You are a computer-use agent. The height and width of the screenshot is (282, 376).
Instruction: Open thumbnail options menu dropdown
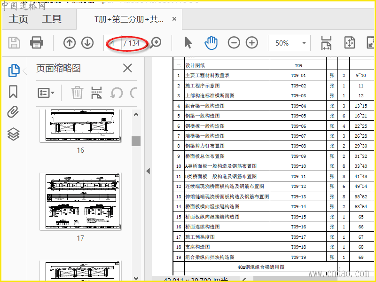(46, 93)
